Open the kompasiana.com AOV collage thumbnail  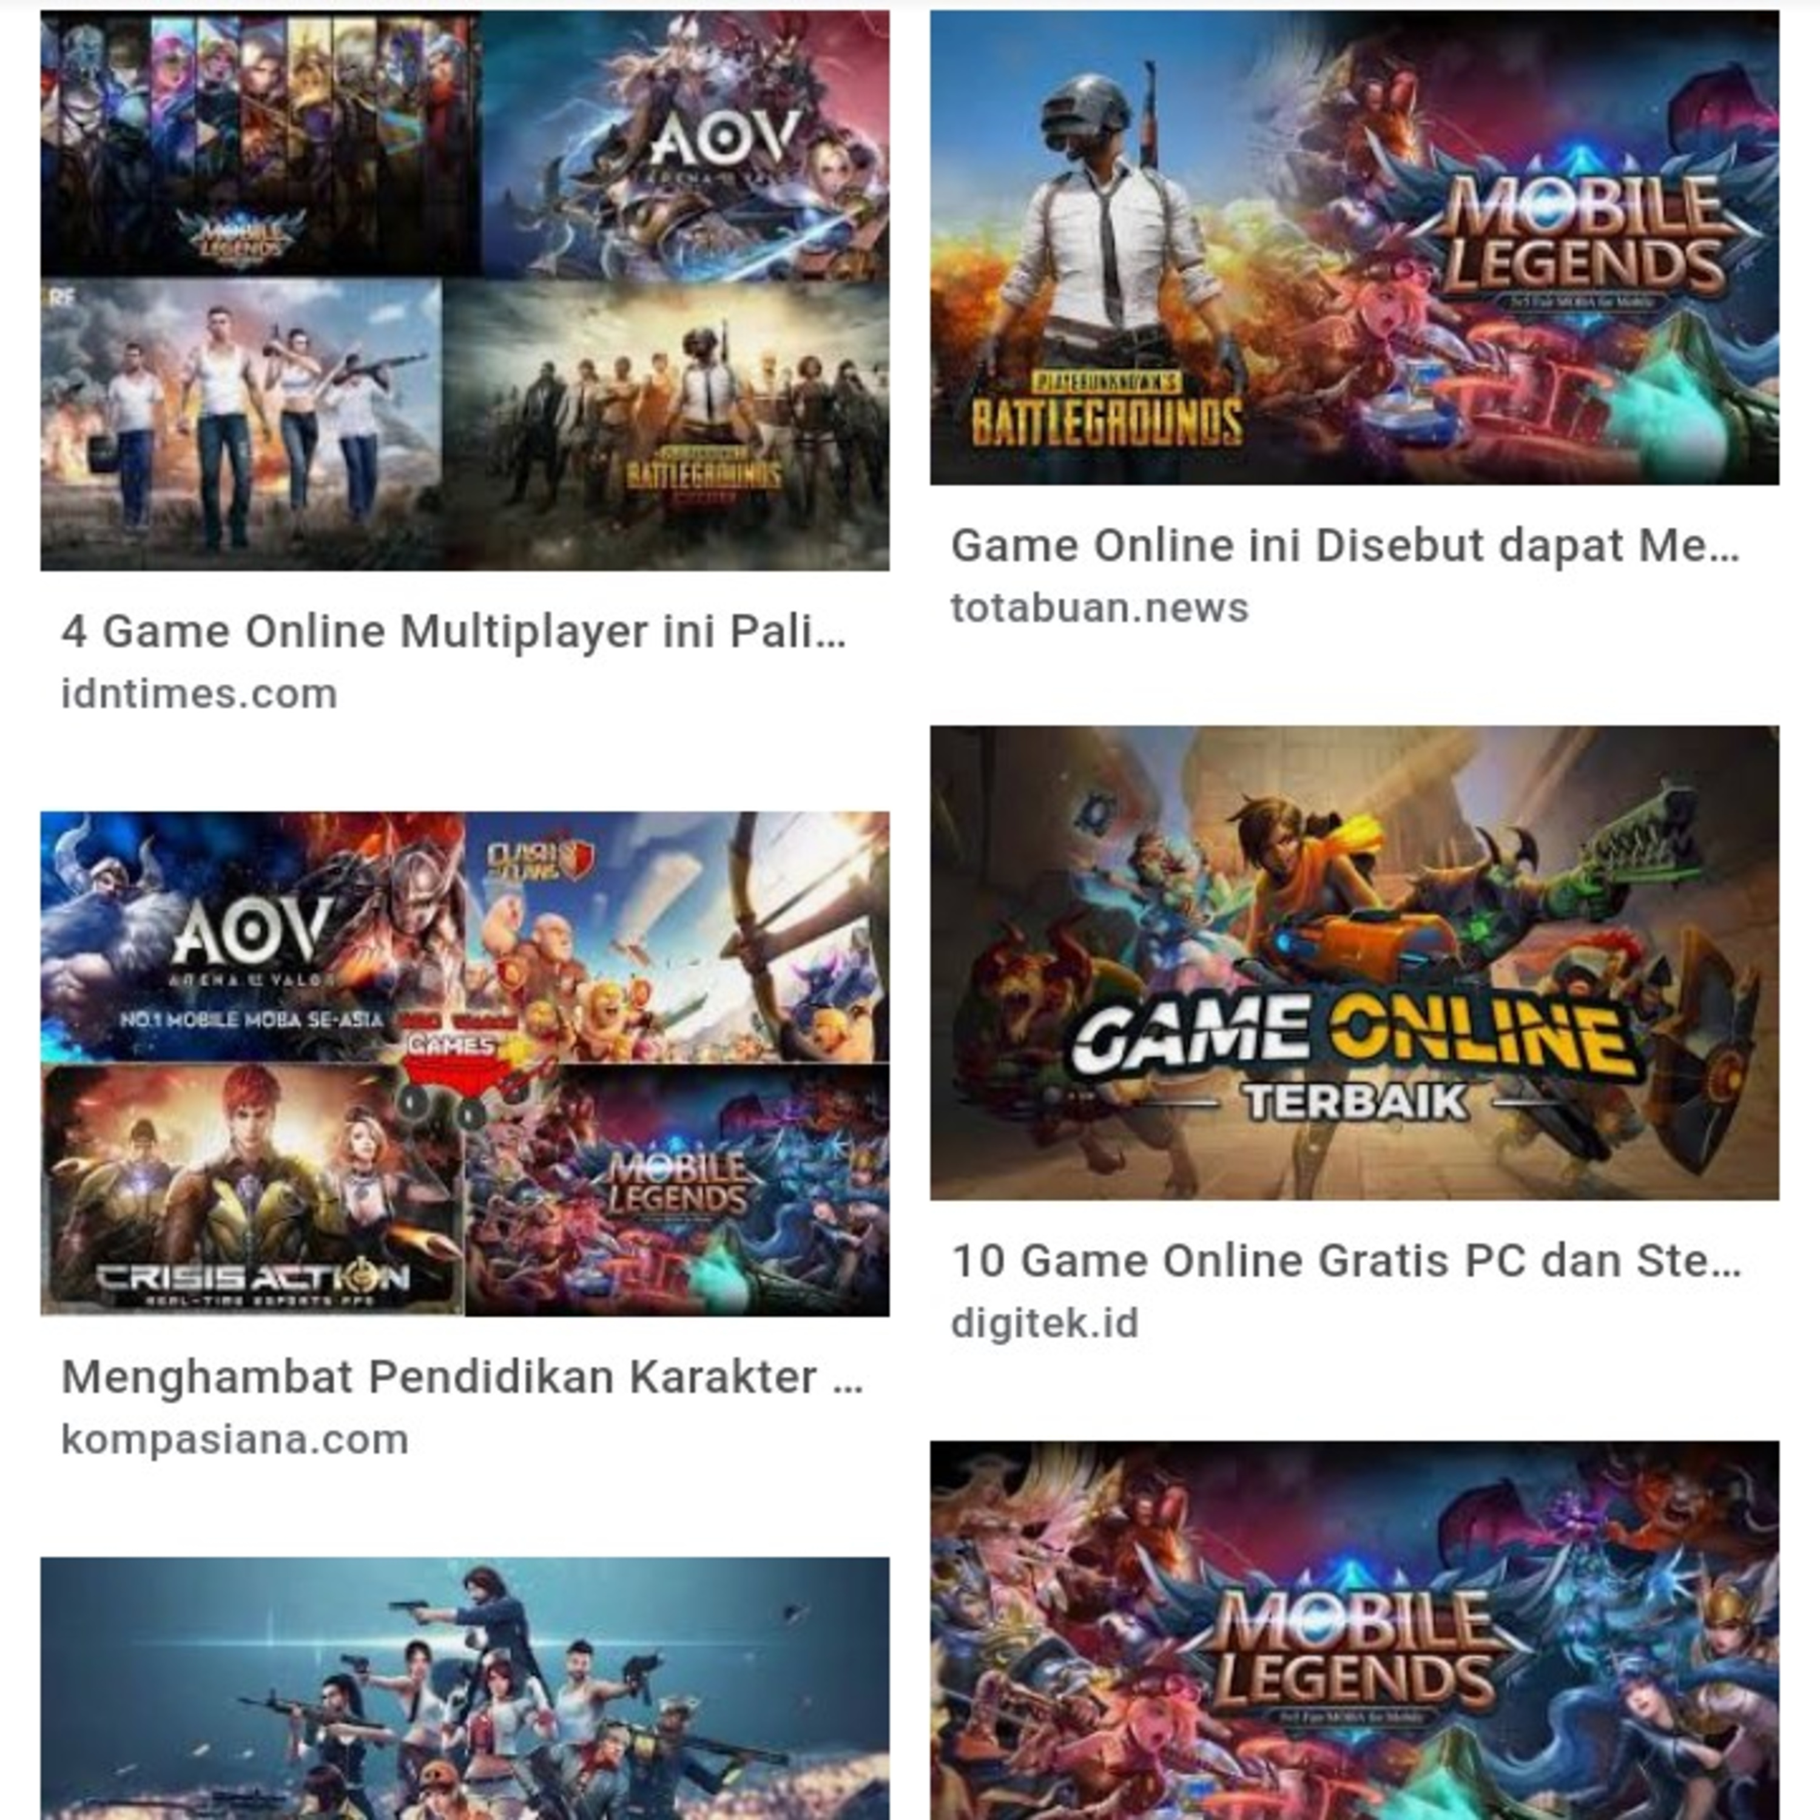pyautogui.click(x=465, y=1063)
